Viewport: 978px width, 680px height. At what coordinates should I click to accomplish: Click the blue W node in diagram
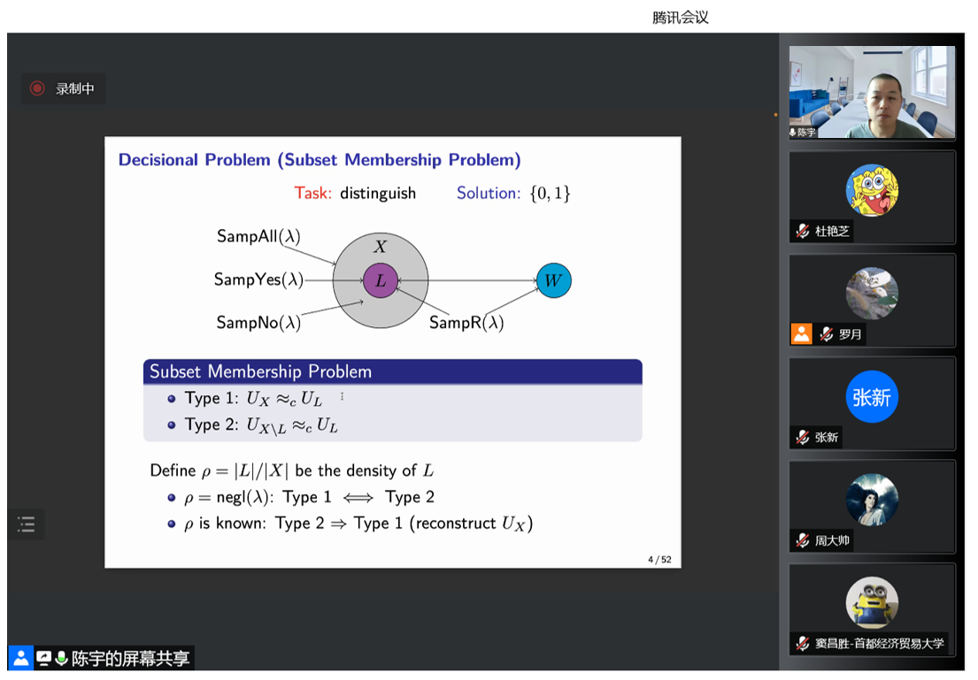(553, 281)
